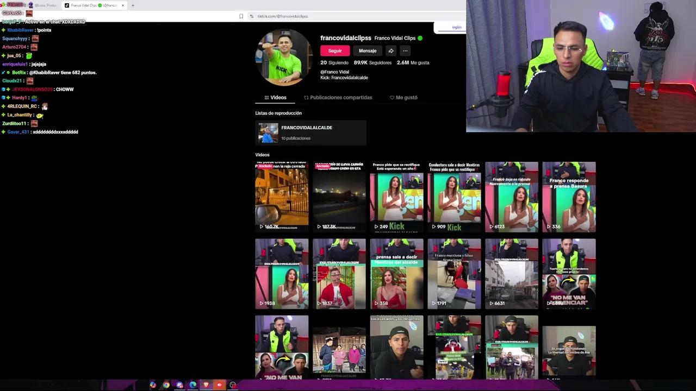
Task: Open the video with 909 views
Action: tap(455, 197)
